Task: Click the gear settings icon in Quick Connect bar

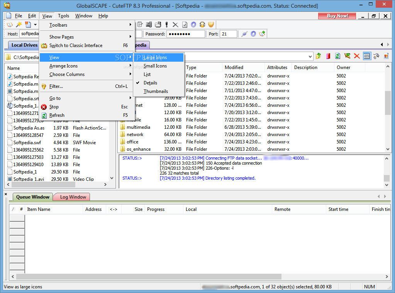Action: [x=253, y=34]
